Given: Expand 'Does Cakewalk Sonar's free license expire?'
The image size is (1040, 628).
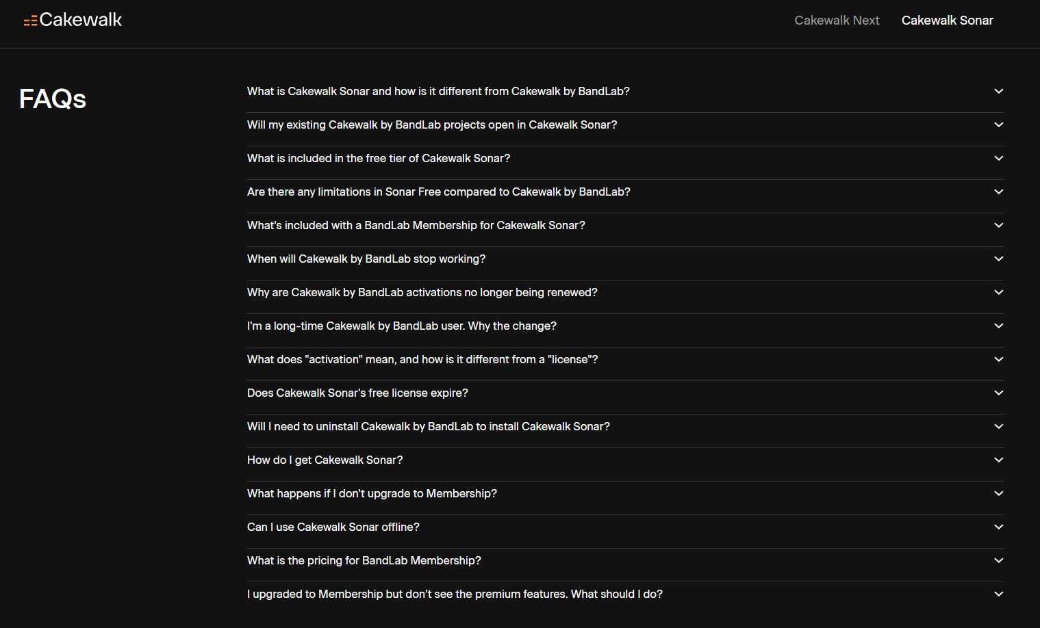Looking at the screenshot, I should pos(625,393).
